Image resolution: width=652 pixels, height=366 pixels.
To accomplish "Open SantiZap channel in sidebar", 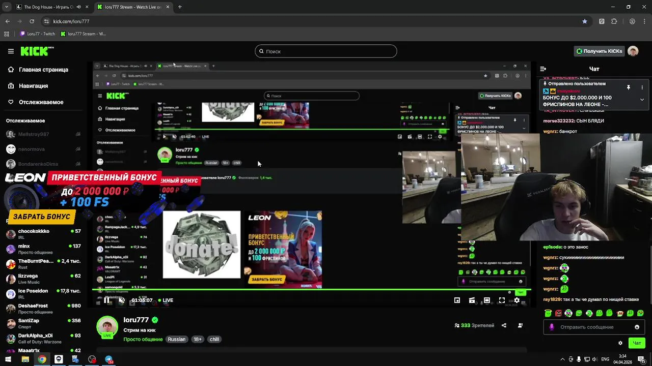I will (x=43, y=323).
